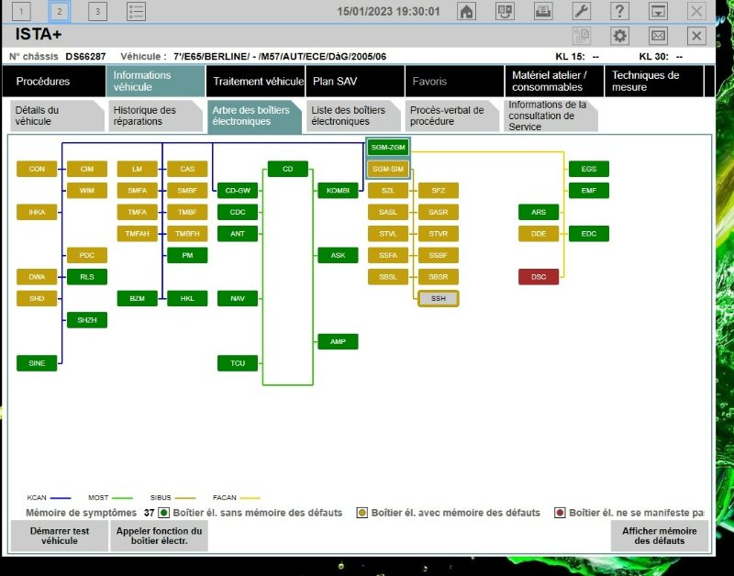Select the grey SSH control unit

coord(439,298)
